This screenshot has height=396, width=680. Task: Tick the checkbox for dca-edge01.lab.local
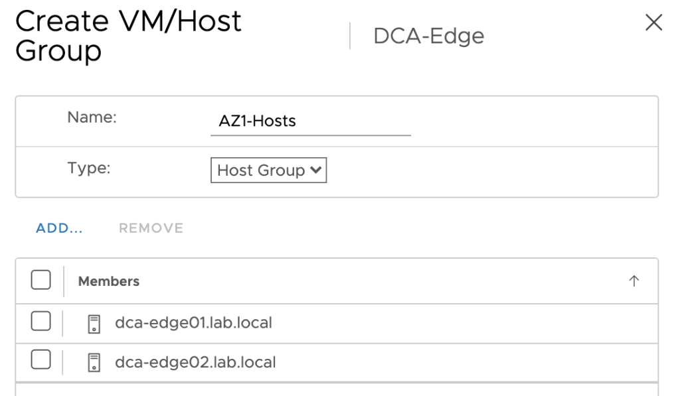(x=41, y=321)
